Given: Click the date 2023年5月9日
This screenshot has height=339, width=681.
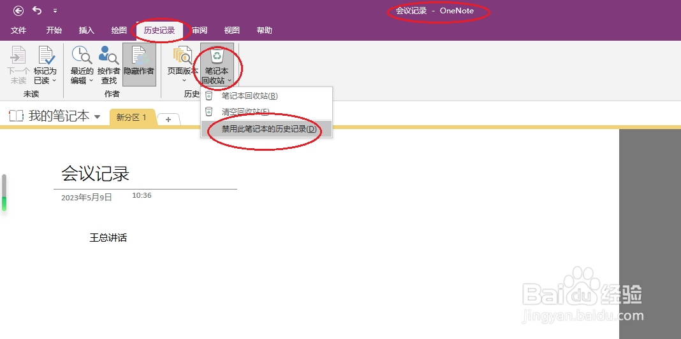Looking at the screenshot, I should click(87, 197).
